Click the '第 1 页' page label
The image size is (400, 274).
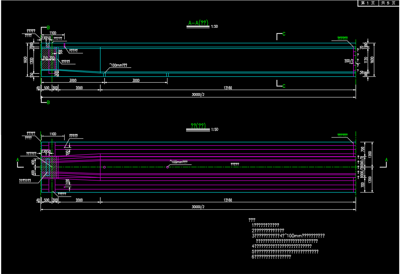(368, 3)
